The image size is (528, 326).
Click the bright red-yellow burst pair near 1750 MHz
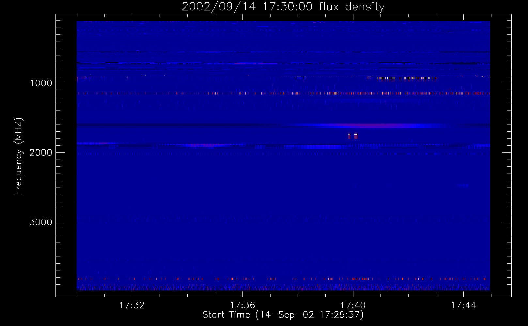353,136
